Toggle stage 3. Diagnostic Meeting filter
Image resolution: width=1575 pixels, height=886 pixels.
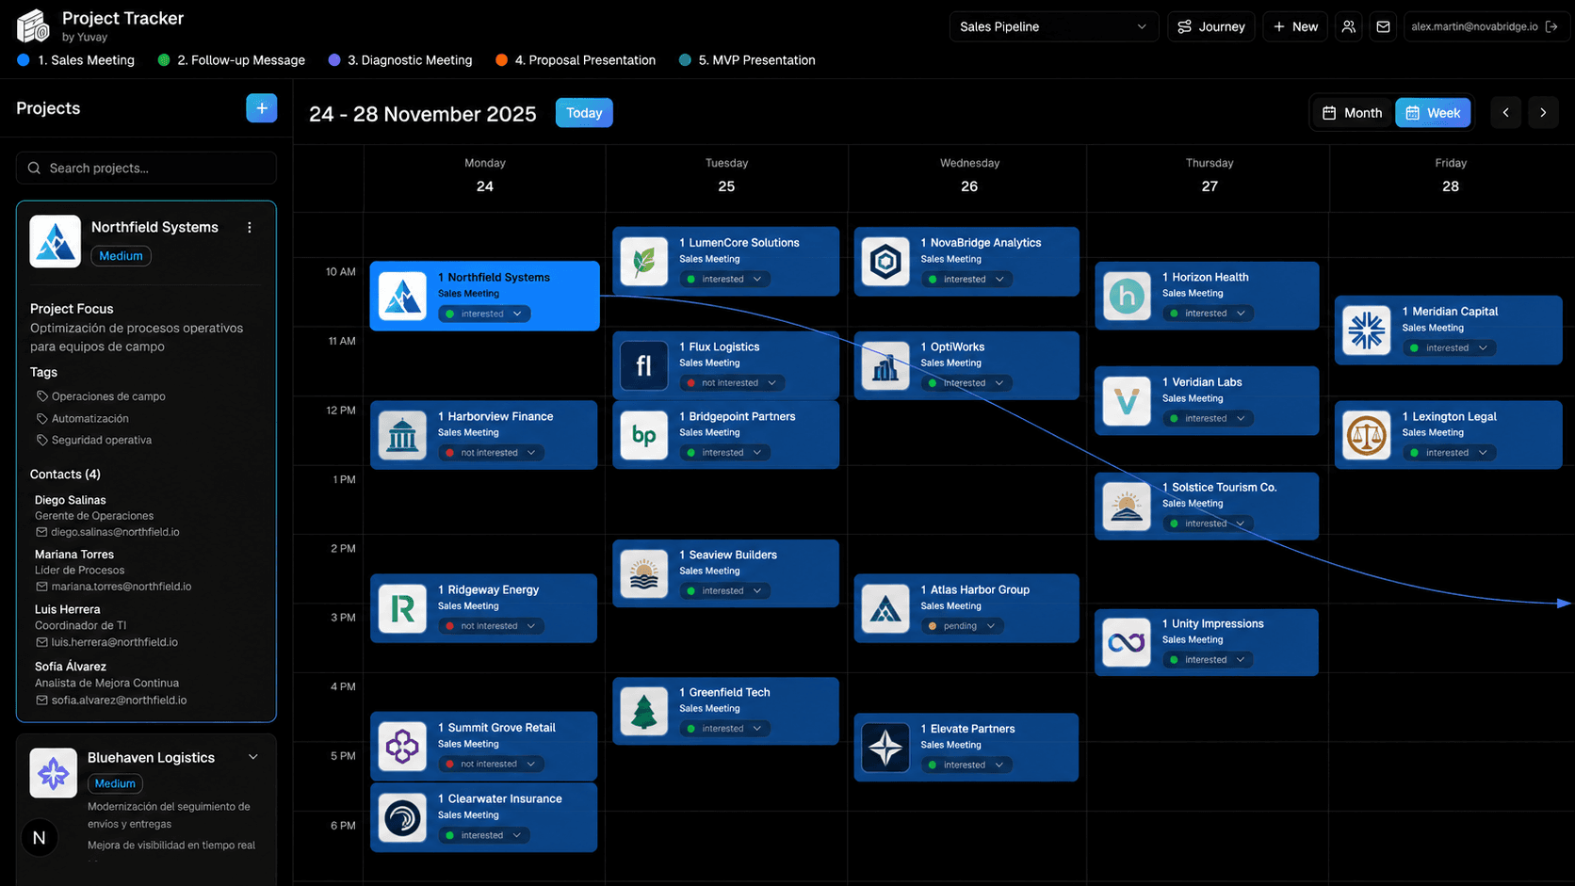coord(400,60)
